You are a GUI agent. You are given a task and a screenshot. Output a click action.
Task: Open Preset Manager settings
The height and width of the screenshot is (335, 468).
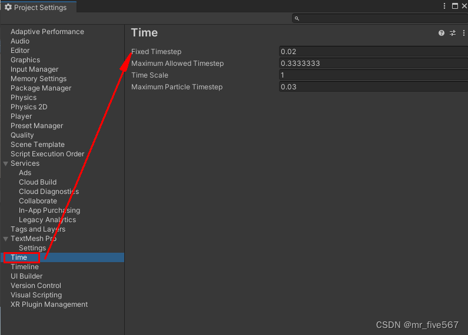pyautogui.click(x=36, y=126)
